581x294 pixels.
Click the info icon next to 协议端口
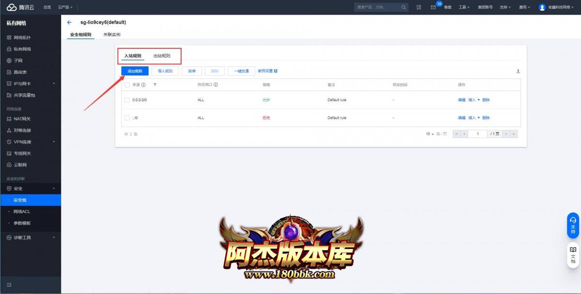click(215, 85)
